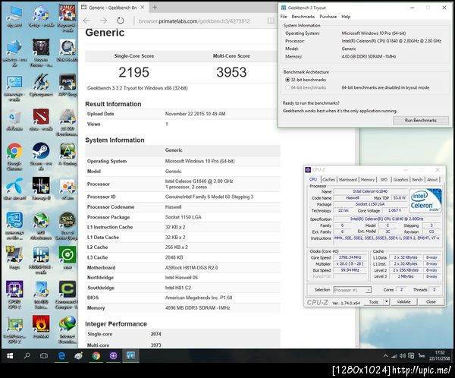Open the HWMonitor desktop shortcut

[41, 260]
